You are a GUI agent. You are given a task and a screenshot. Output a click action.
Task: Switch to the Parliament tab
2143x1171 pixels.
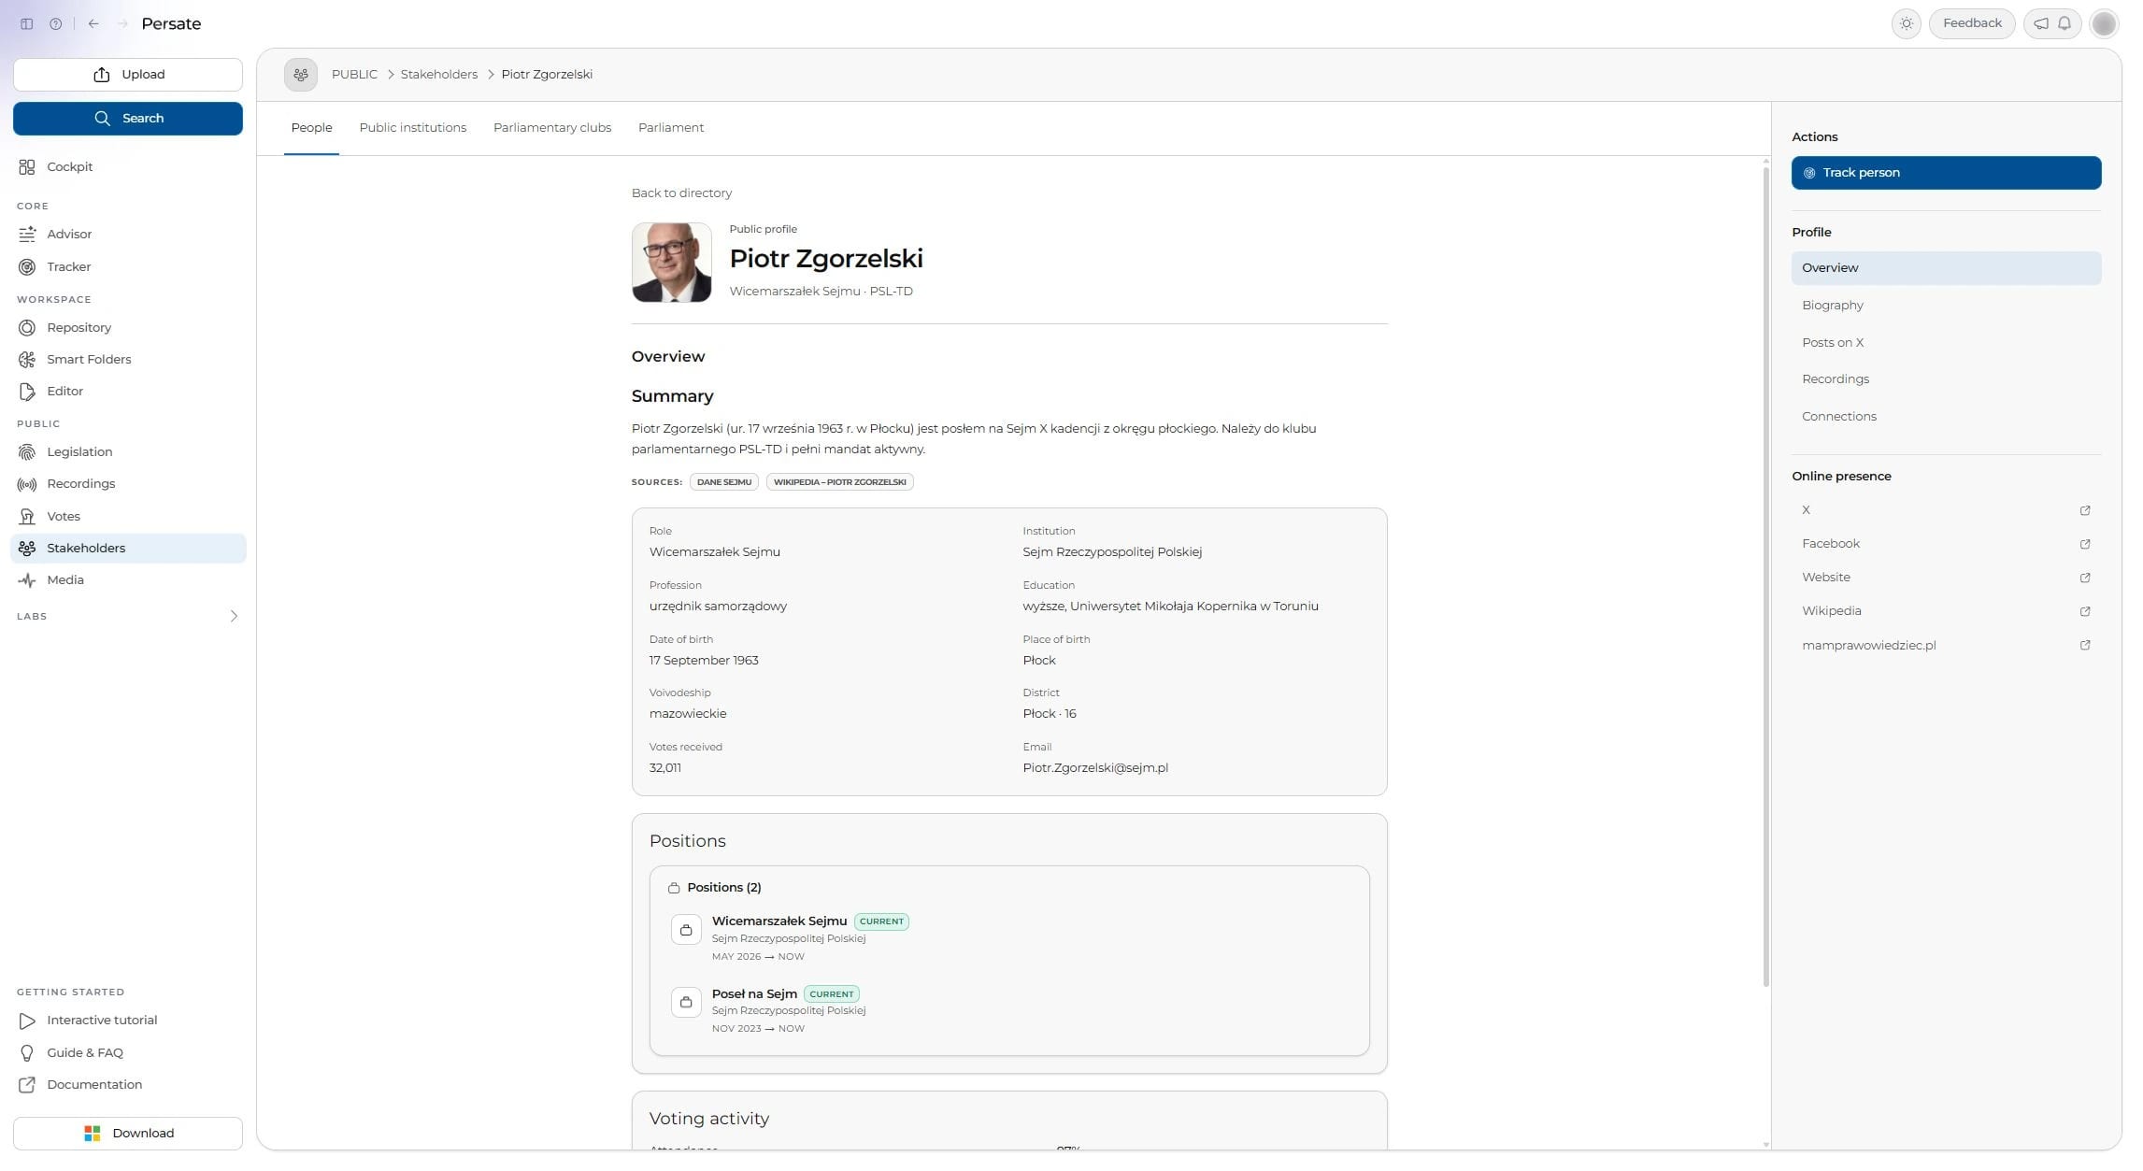(x=671, y=128)
